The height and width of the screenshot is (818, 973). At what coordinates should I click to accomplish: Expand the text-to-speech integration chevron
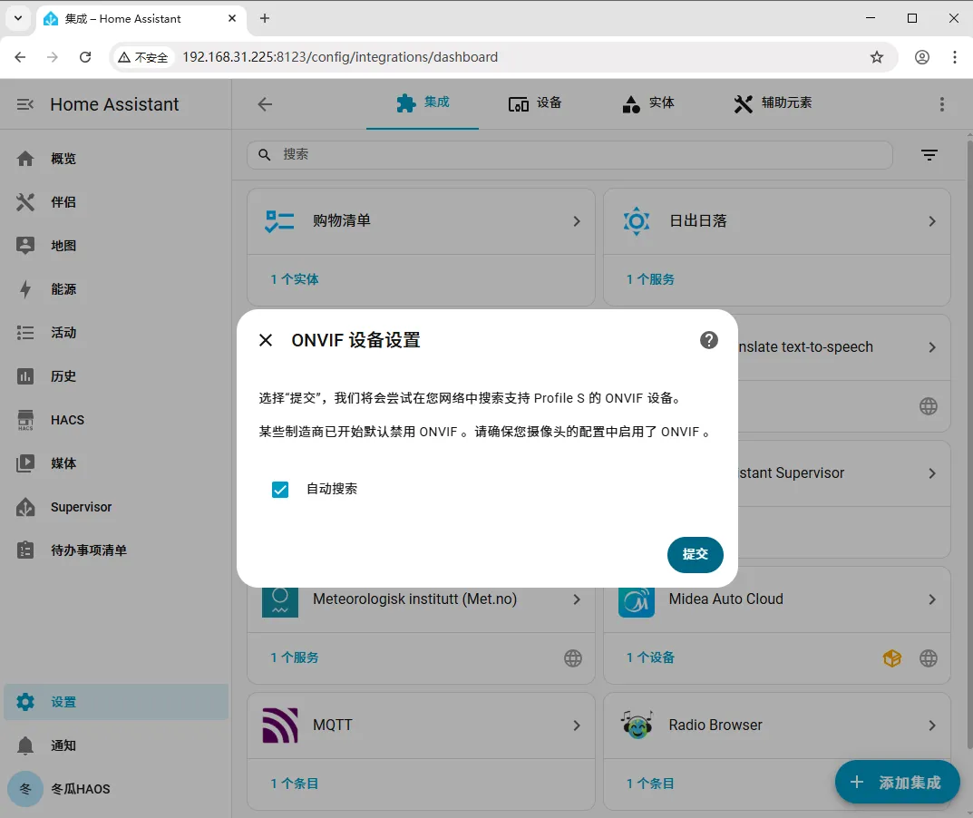tap(932, 347)
